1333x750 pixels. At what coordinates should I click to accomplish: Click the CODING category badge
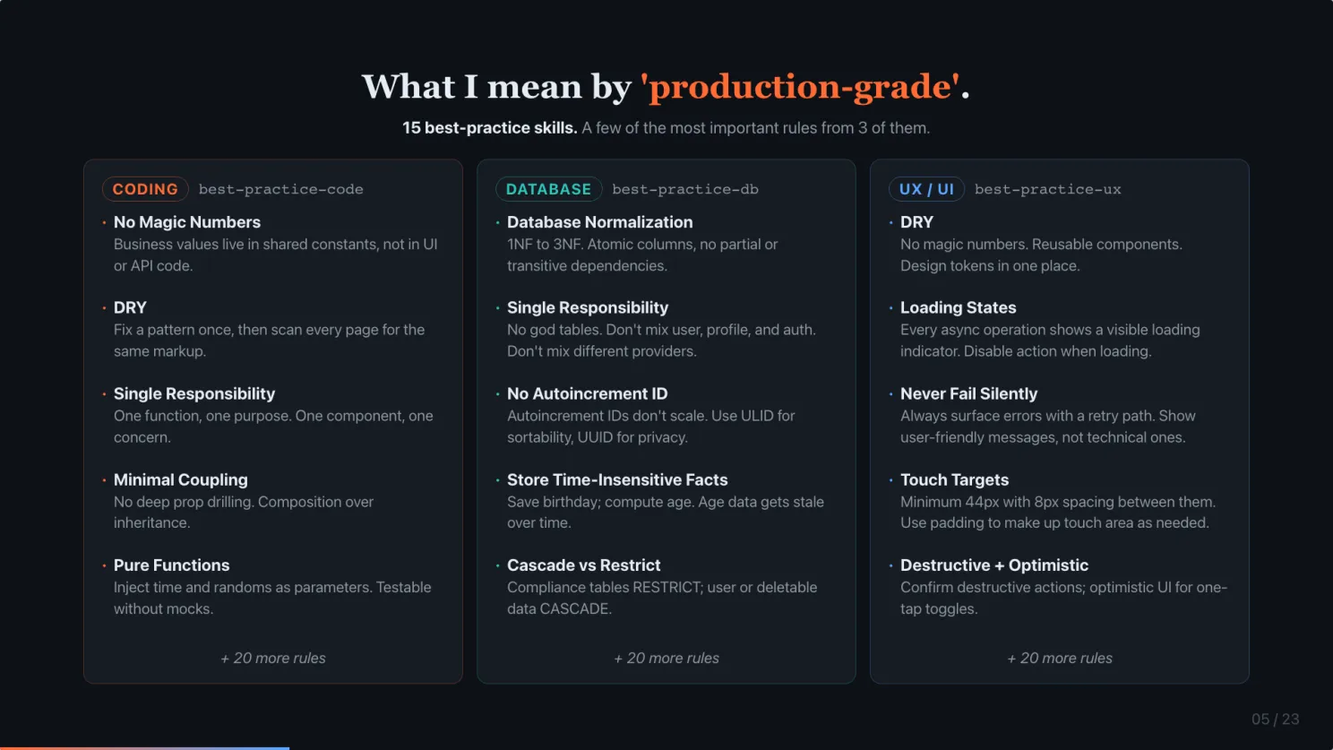click(x=145, y=189)
